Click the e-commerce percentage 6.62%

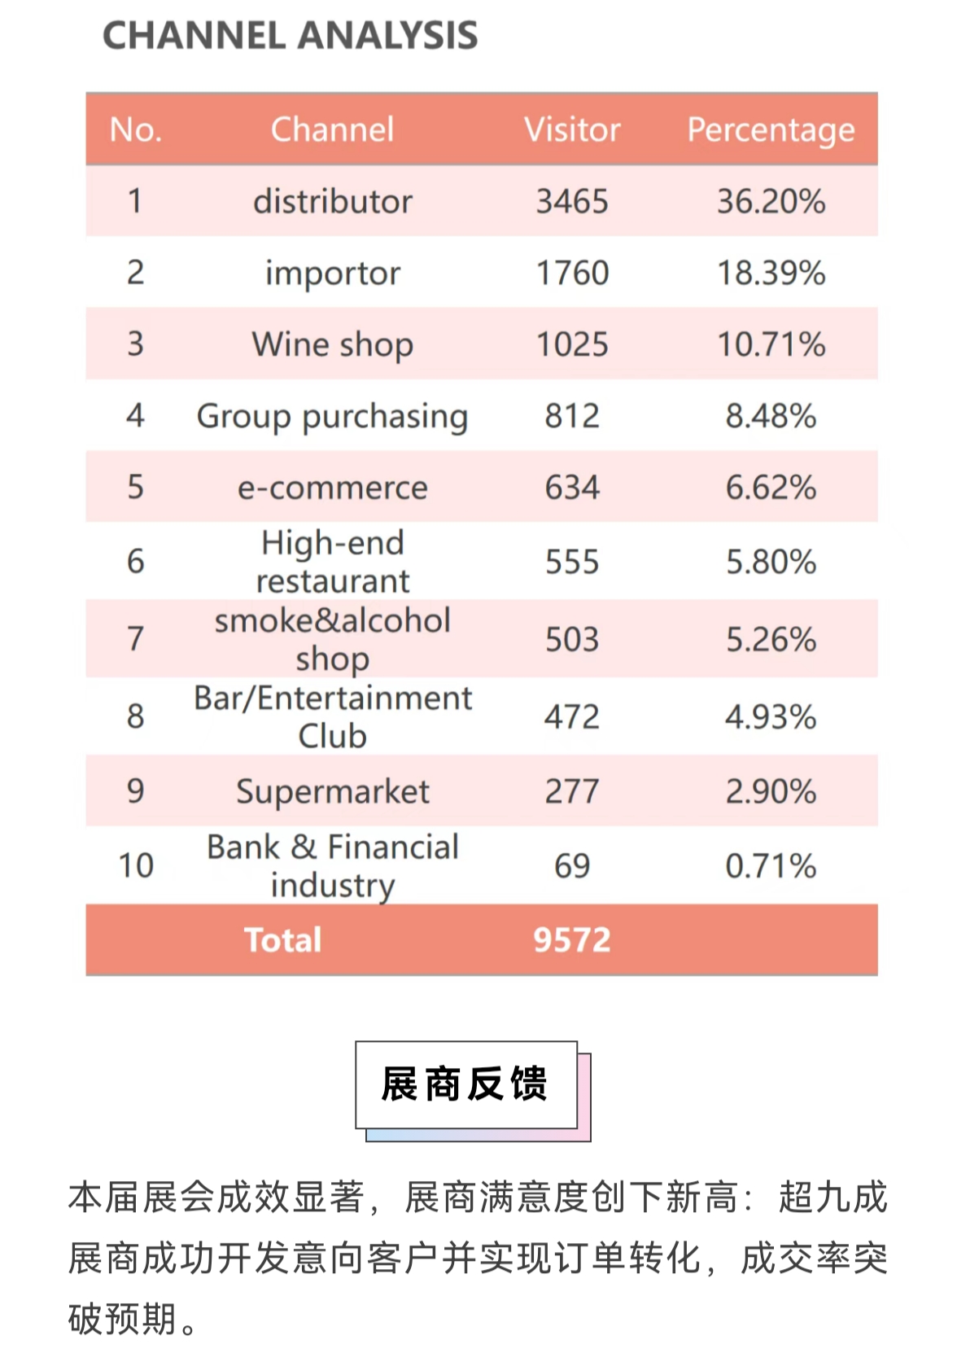(x=771, y=488)
